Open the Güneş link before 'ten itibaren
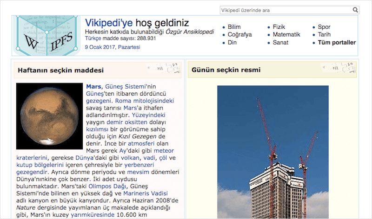The height and width of the screenshot is (219, 372). pyautogui.click(x=95, y=94)
